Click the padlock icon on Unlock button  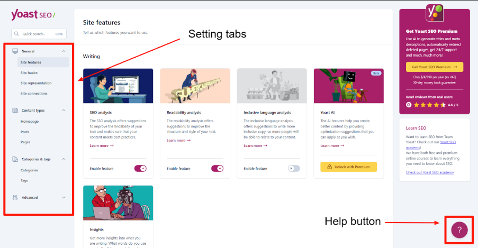click(329, 167)
